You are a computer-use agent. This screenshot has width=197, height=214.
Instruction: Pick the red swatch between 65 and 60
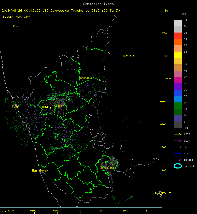(x=178, y=36)
